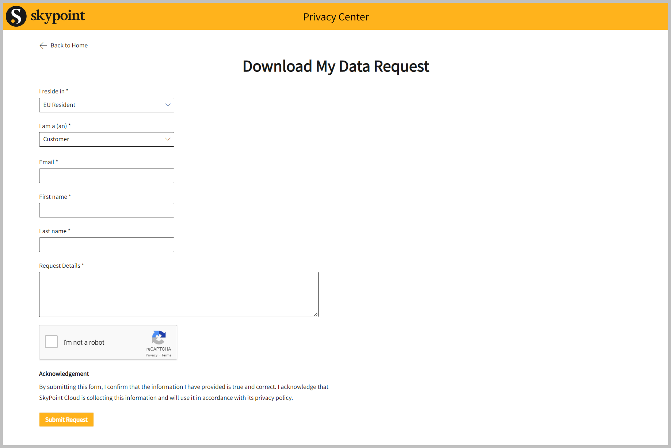Click the Request Details resize handle
This screenshot has height=448, width=671.
click(x=316, y=314)
